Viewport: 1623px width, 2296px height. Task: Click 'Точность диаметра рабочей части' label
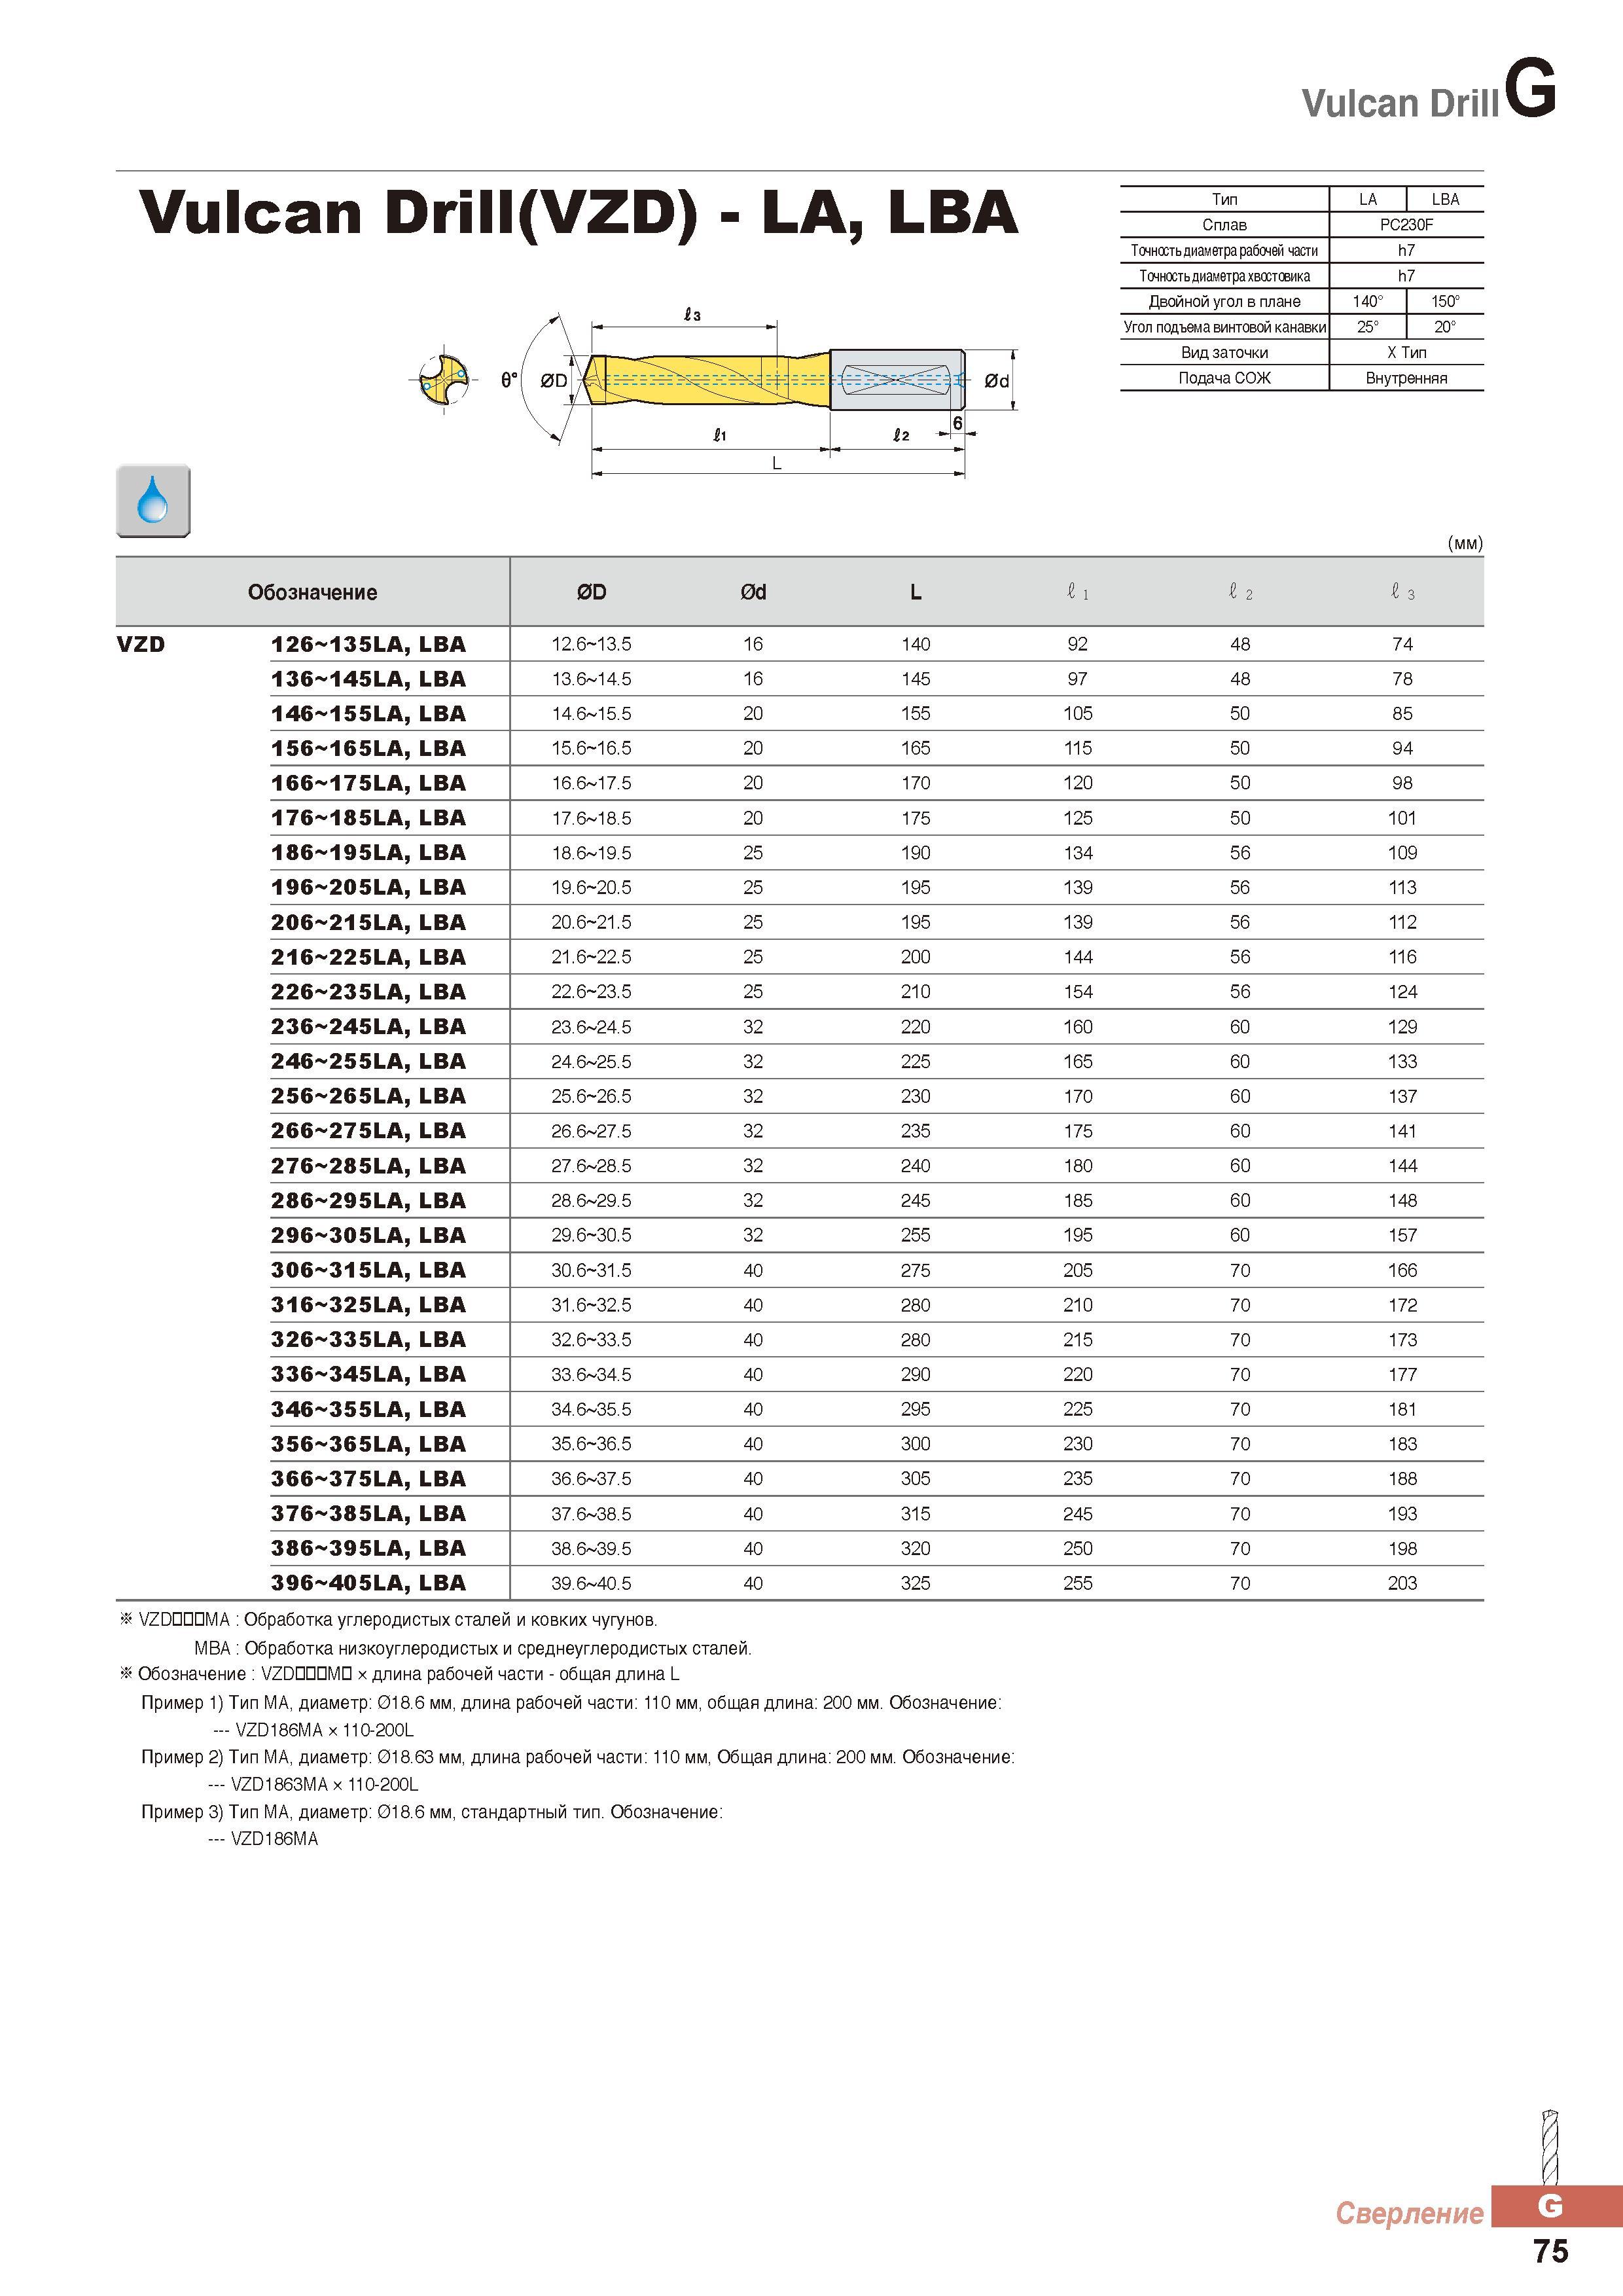click(x=1224, y=250)
